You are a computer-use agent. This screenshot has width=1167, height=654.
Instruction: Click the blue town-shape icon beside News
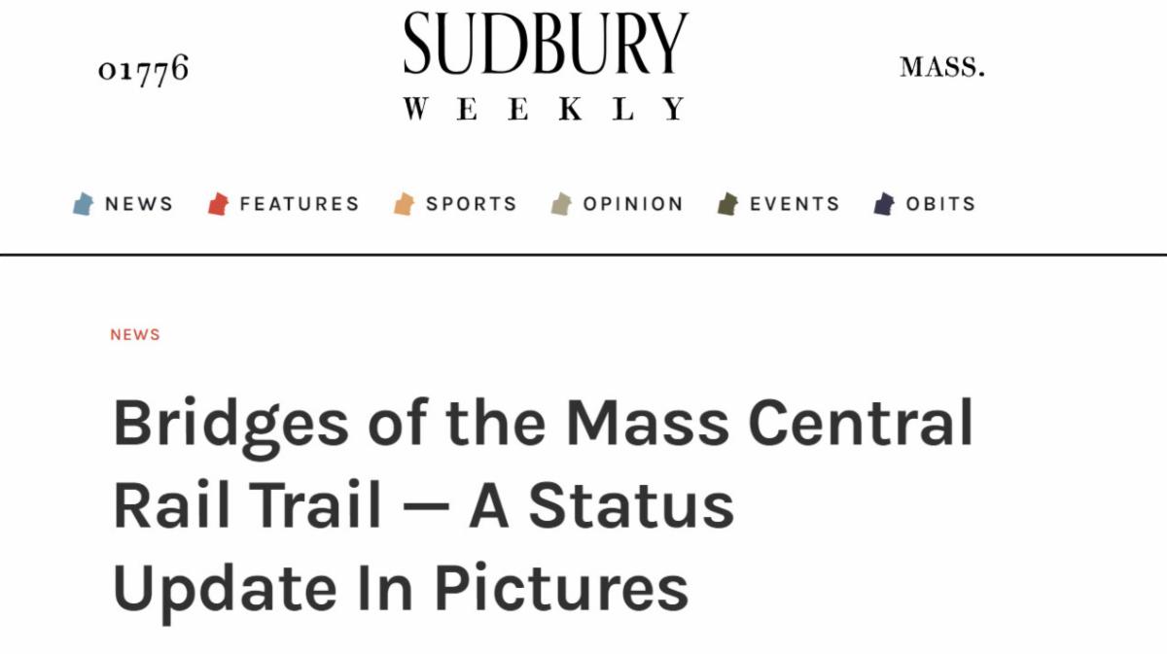tap(83, 204)
